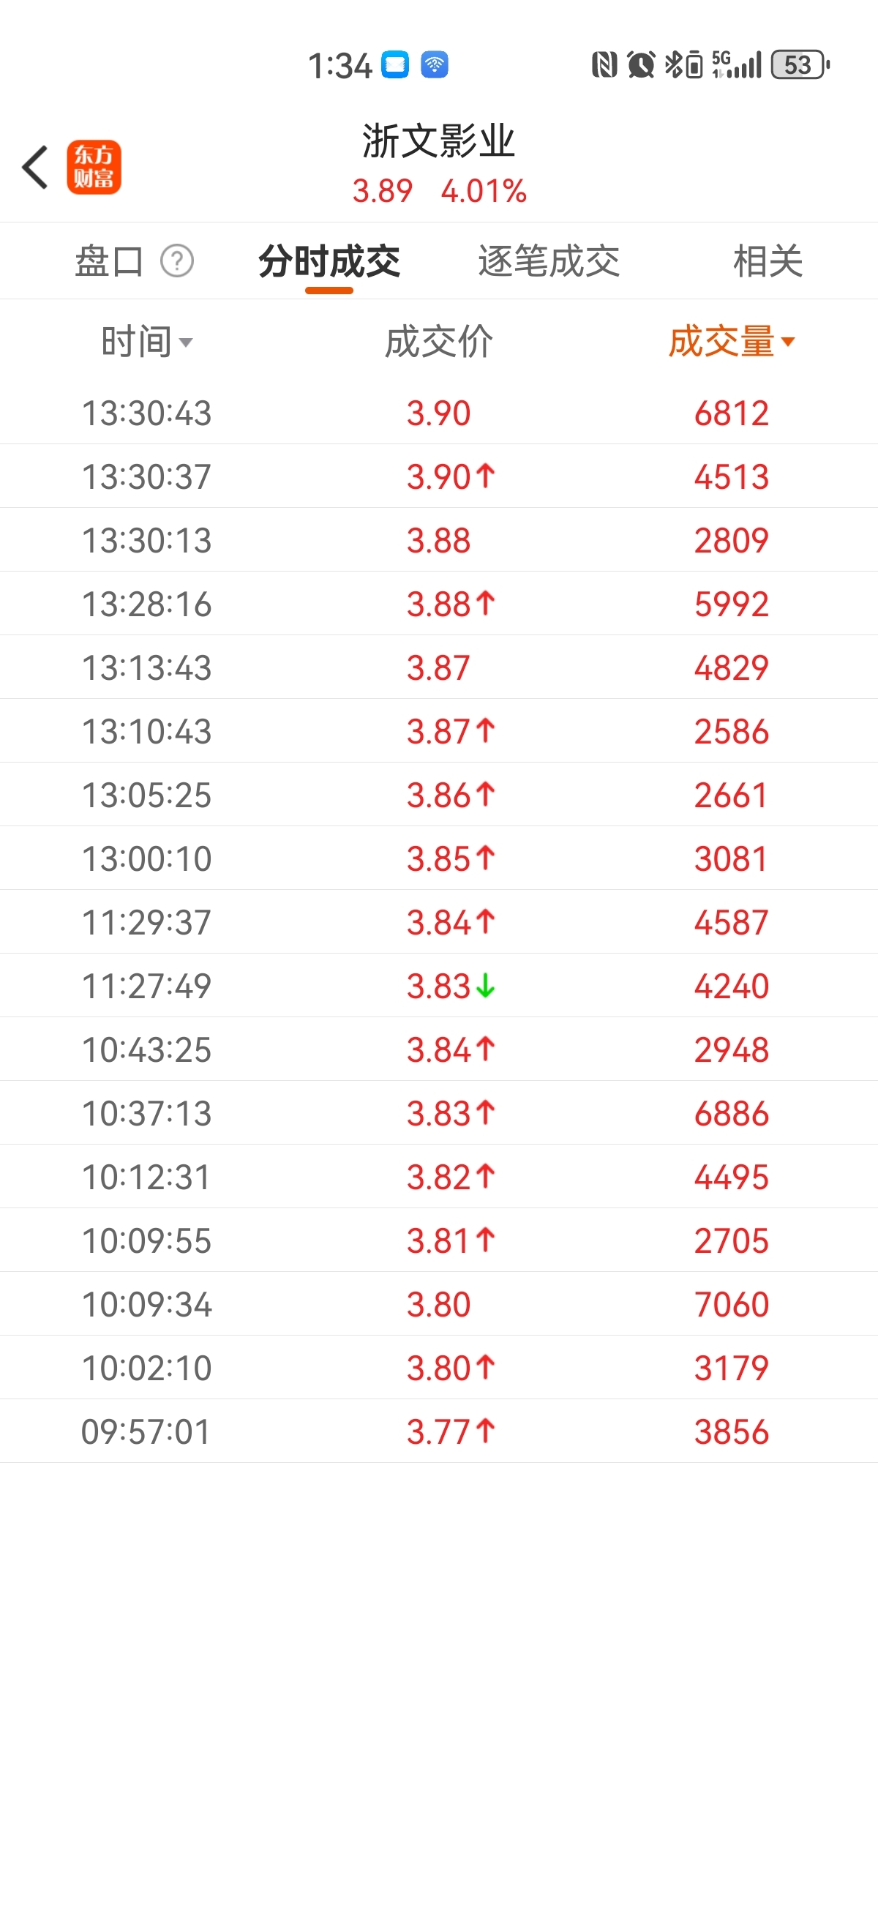The width and height of the screenshot is (878, 1932).
Task: Switch to the 逐笔成交 tab
Action: point(549,261)
